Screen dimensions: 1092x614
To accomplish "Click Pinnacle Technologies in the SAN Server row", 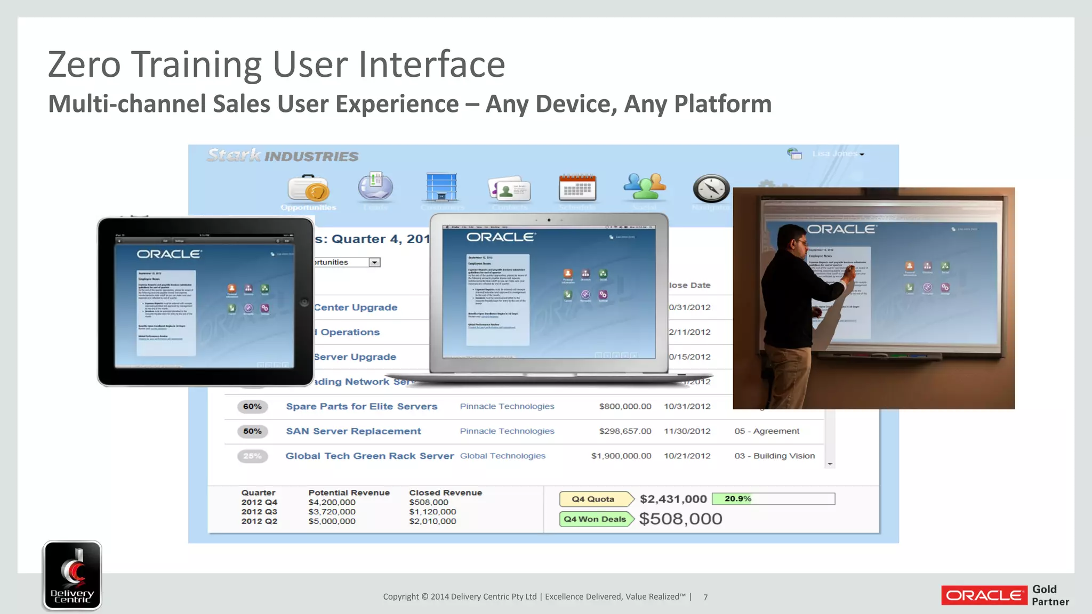I will pos(507,431).
